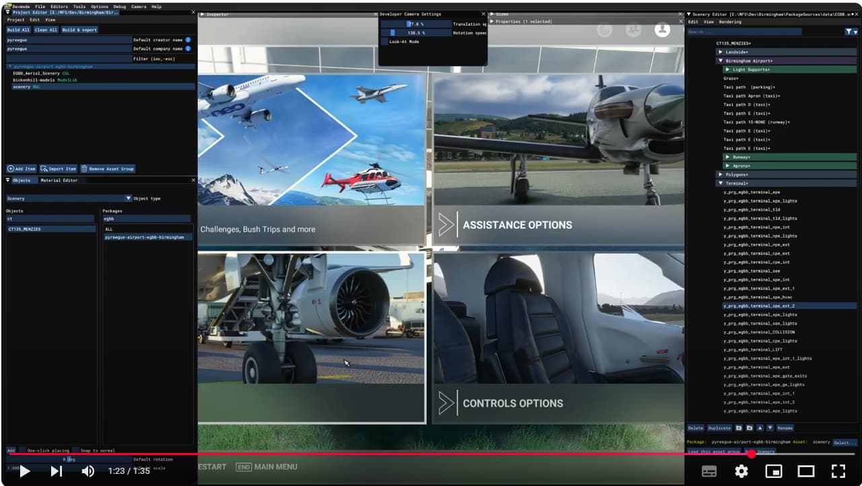Screen dimensions: 862x486
Task: Collapse the Birmingham Airport group
Action: (x=721, y=61)
